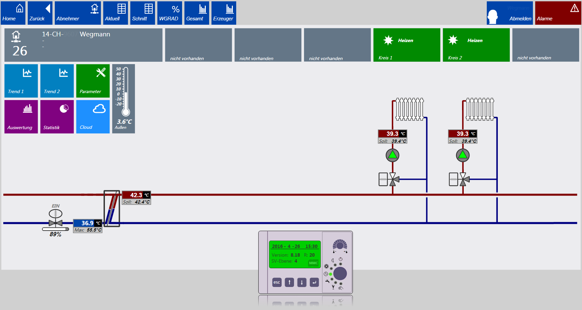The width and height of the screenshot is (582, 310).
Task: Click the Kreis 1 pump symbol
Action: pyautogui.click(x=393, y=155)
